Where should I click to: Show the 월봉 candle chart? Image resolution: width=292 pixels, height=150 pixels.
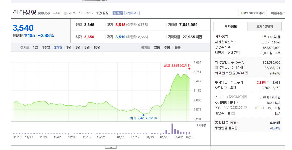[x=177, y=48]
